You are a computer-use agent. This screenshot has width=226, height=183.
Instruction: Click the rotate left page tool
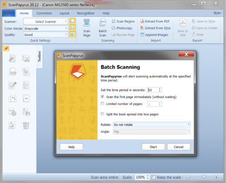tap(12, 99)
